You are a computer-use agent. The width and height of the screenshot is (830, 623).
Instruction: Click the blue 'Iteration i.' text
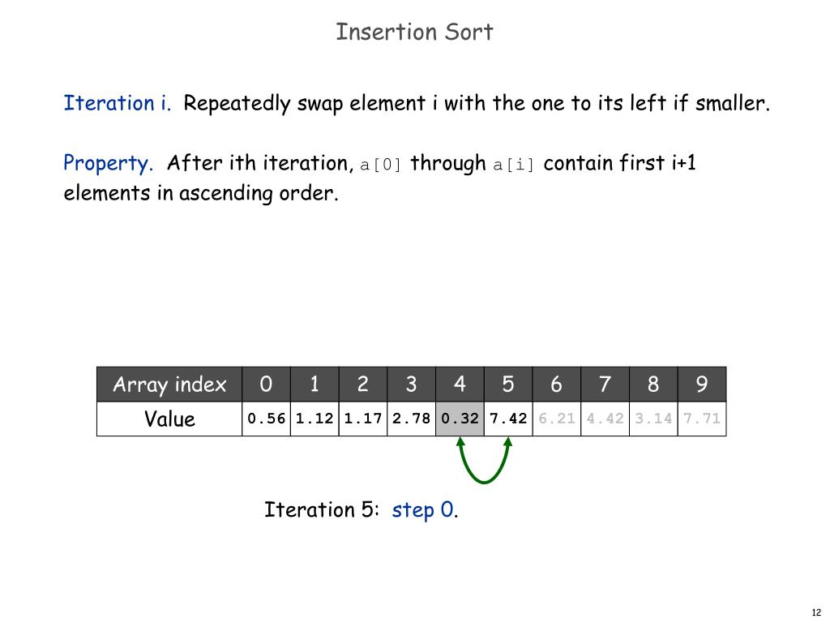click(x=118, y=103)
